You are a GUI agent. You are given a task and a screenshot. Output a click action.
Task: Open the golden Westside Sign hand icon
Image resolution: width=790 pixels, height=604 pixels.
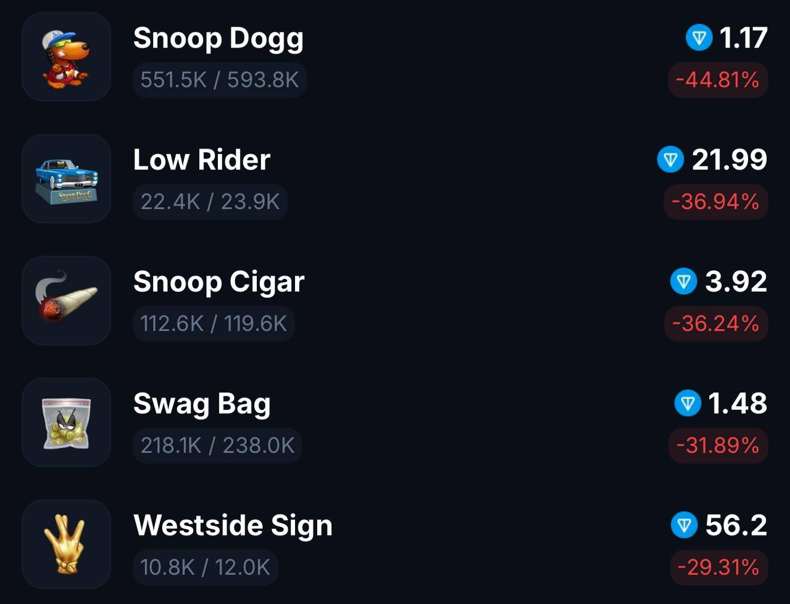(67, 544)
